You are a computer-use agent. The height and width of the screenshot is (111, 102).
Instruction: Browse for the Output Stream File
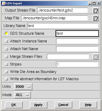(x=96, y=11)
